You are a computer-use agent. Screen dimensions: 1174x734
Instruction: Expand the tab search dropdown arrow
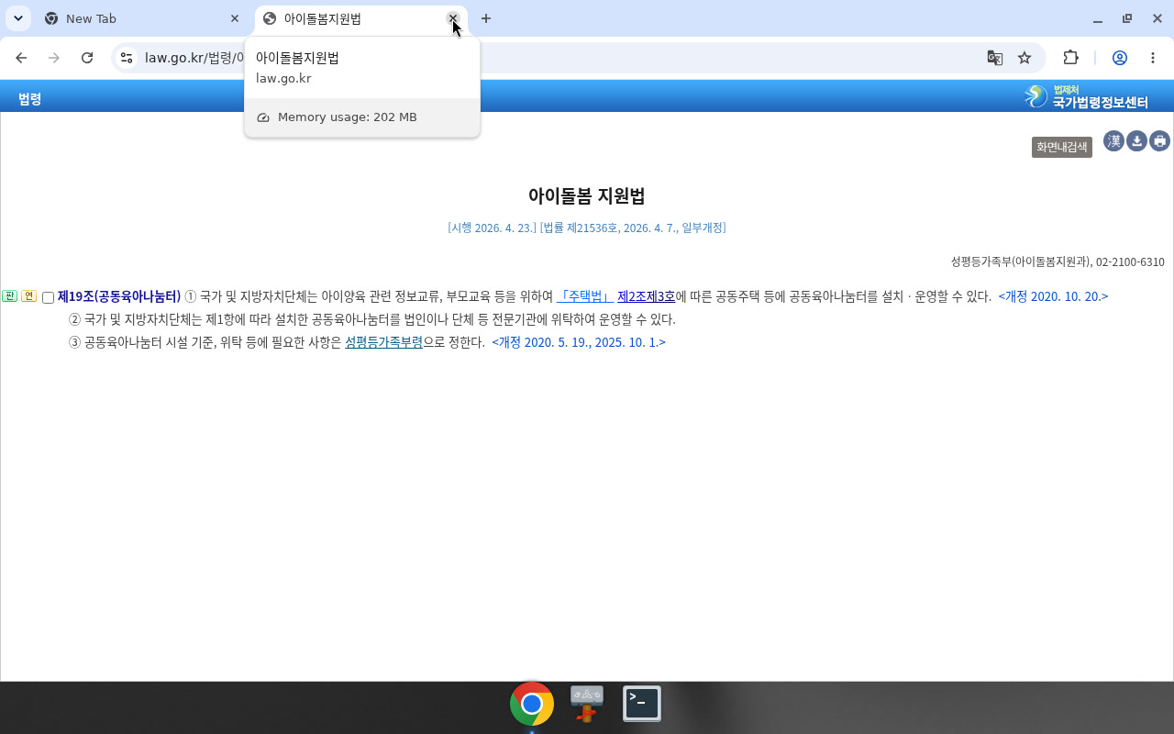tap(17, 18)
